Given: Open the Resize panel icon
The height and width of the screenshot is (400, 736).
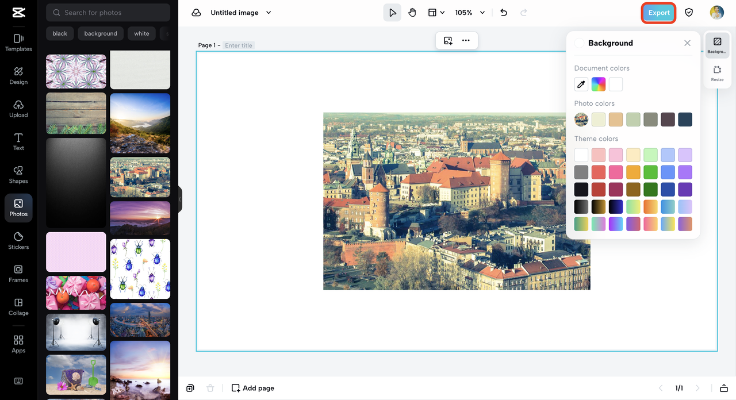Looking at the screenshot, I should pos(717,73).
